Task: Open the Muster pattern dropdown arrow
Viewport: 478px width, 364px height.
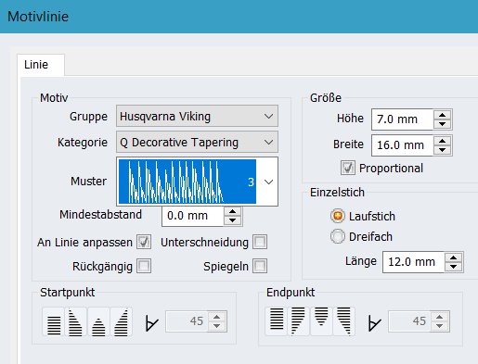Action: coord(268,182)
